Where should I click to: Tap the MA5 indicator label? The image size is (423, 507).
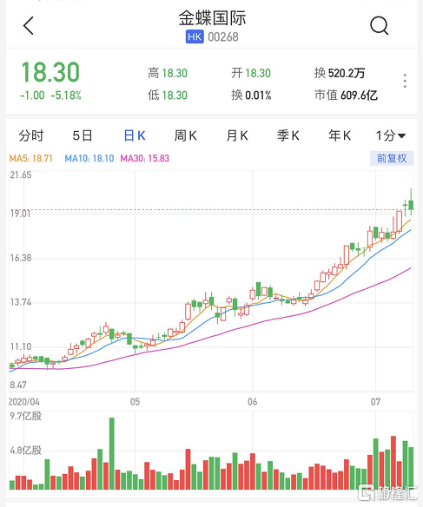30,158
